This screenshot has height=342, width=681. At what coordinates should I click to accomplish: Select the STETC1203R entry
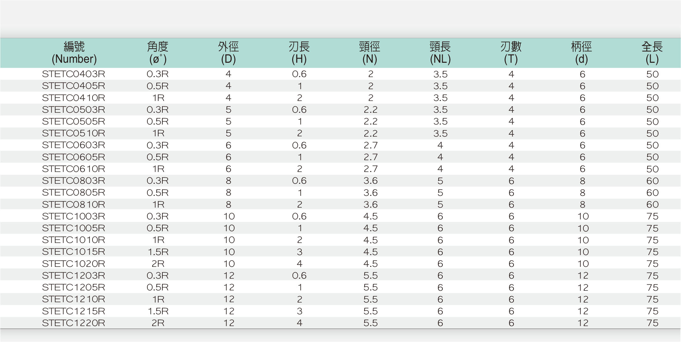click(x=74, y=275)
